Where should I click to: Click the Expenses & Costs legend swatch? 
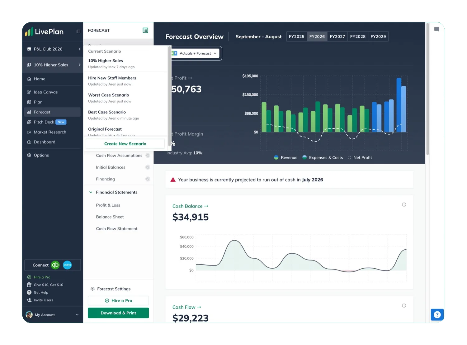(x=304, y=157)
